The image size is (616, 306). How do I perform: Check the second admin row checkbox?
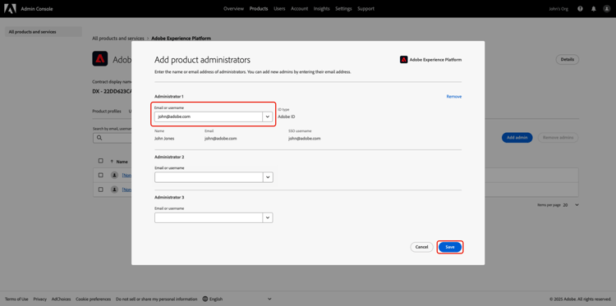[x=101, y=189]
